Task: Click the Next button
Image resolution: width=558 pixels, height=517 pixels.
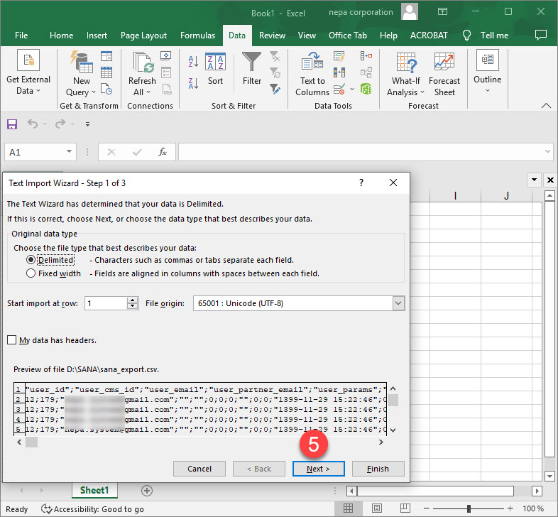Action: pyautogui.click(x=319, y=469)
